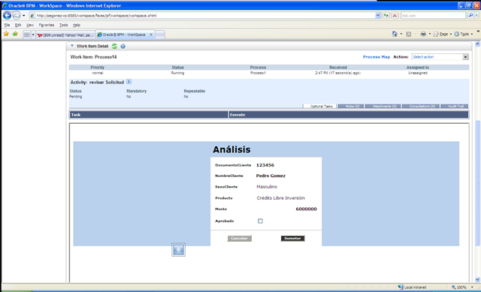Click the Ask.com search box
This screenshot has height=292, width=481.
433,15
